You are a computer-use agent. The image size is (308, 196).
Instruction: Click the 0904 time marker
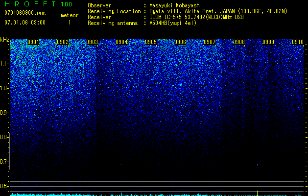point(121,42)
